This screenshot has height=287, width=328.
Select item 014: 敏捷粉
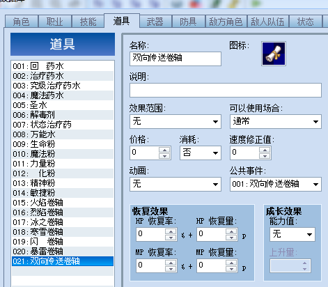tap(63, 193)
